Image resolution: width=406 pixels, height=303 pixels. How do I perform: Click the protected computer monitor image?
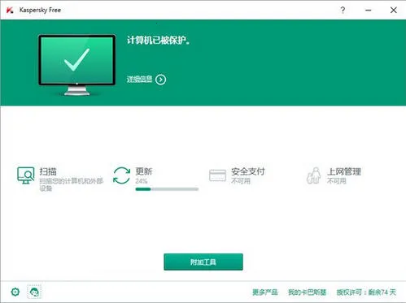(x=77, y=65)
